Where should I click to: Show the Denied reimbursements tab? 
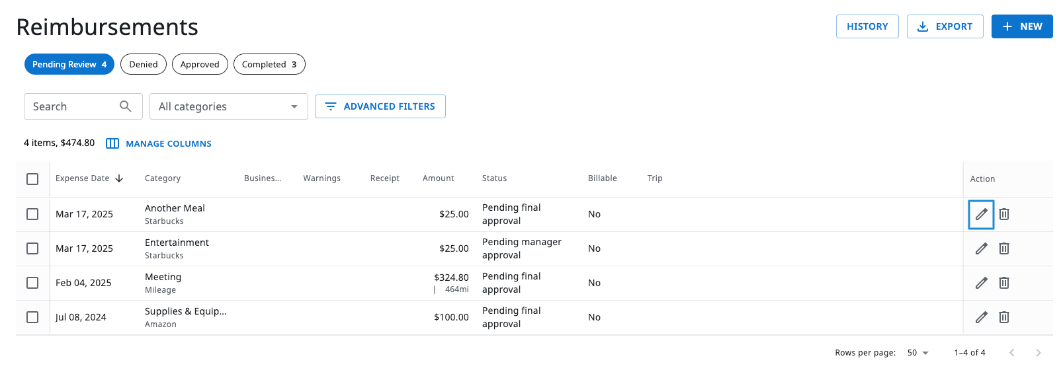143,64
